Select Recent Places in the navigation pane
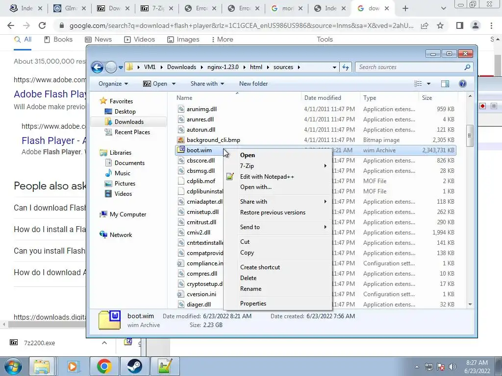 (132, 132)
